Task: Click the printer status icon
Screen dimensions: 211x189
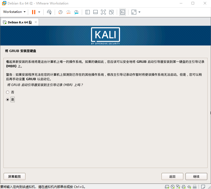Action: (184, 187)
